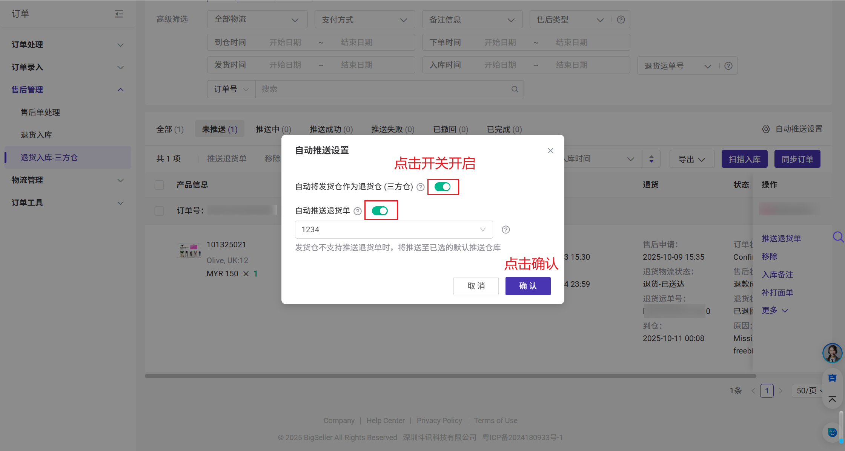Click the back-to-top arrow icon
Viewport: 845px width, 451px height.
[832, 399]
